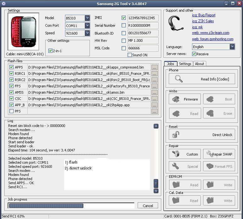Click the Bluetooth ID input field

coord(143,33)
